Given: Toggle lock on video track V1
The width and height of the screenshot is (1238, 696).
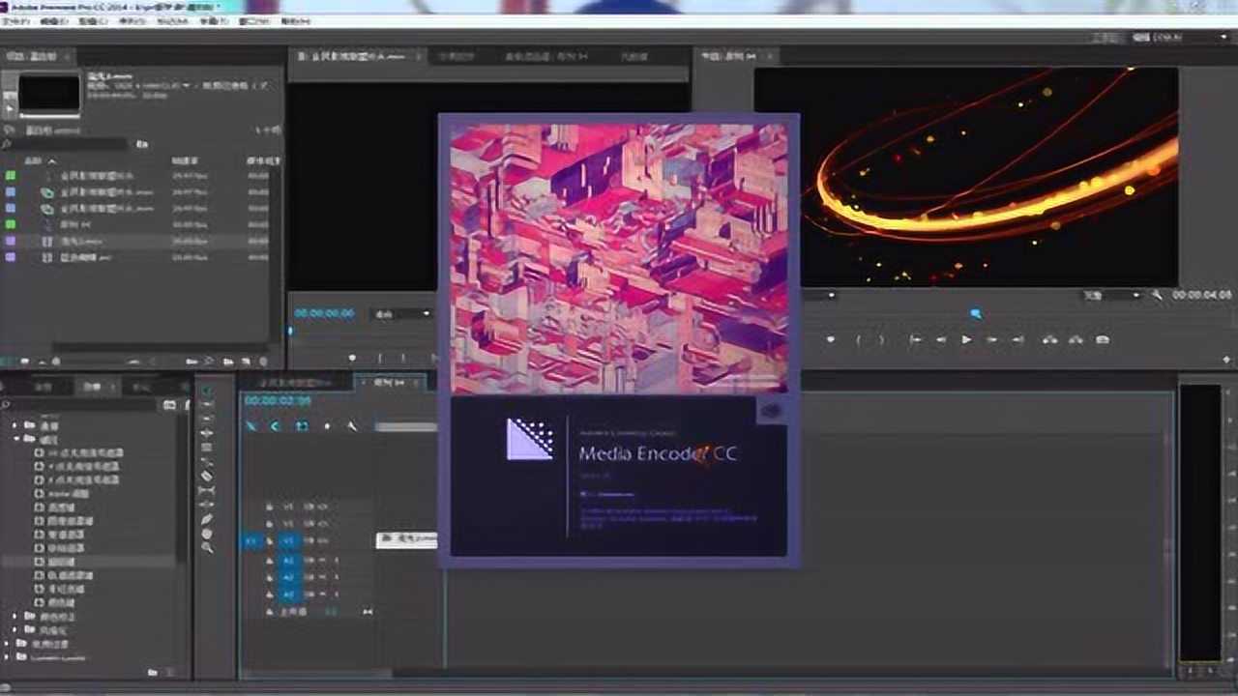Looking at the screenshot, I should click(x=270, y=541).
